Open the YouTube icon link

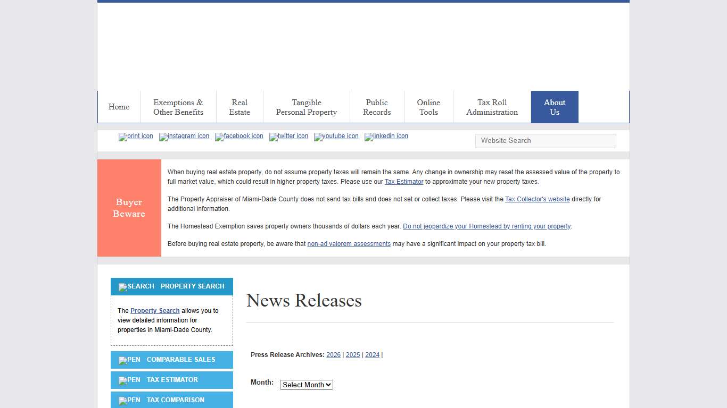pyautogui.click(x=336, y=137)
